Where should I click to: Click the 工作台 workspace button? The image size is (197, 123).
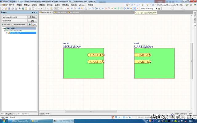(32, 17)
